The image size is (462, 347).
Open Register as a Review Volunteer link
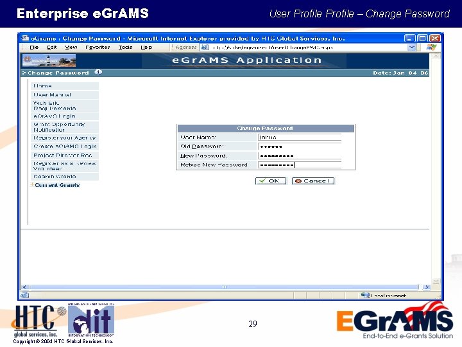point(65,166)
